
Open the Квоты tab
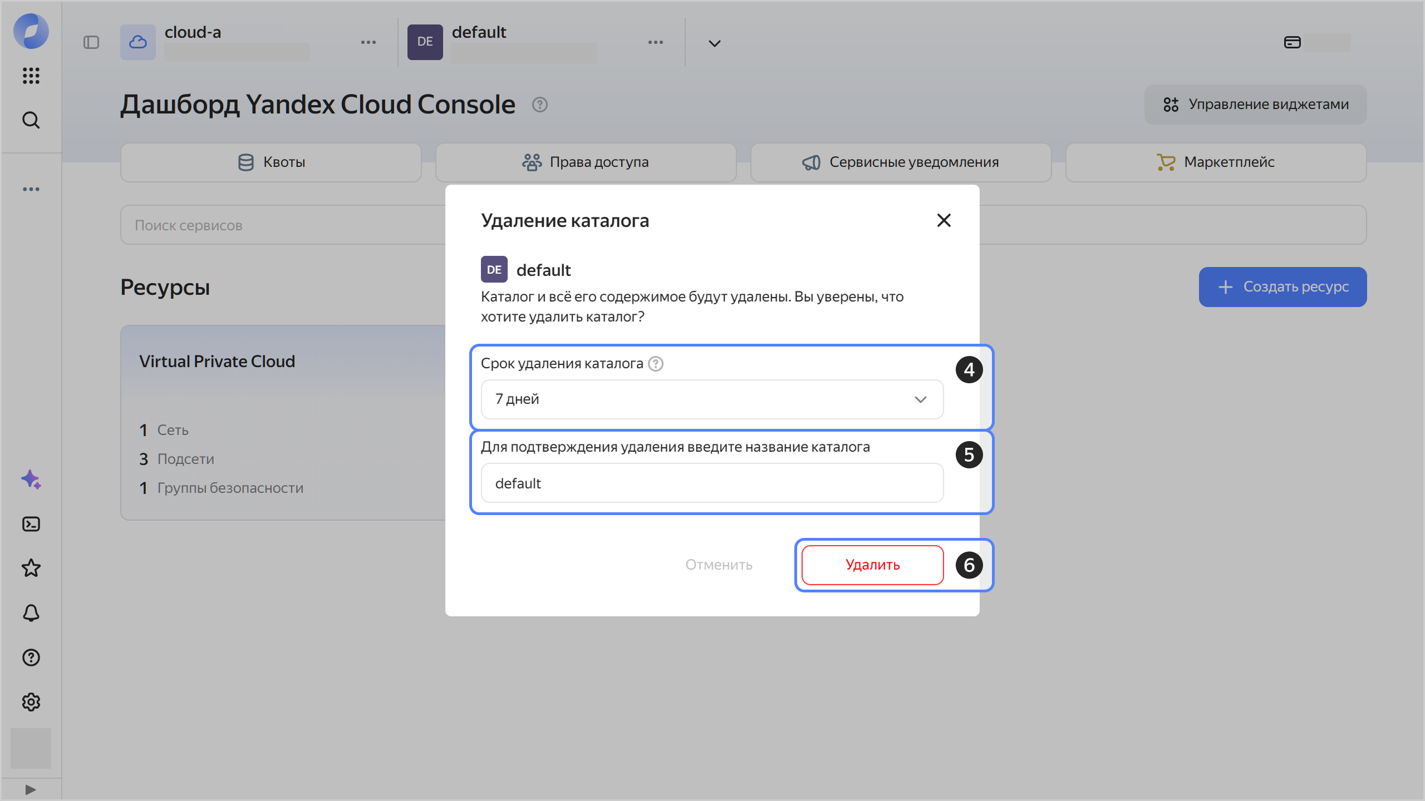pos(271,162)
